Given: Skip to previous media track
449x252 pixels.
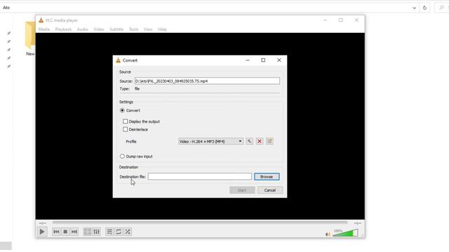Looking at the screenshot, I should tap(56, 232).
